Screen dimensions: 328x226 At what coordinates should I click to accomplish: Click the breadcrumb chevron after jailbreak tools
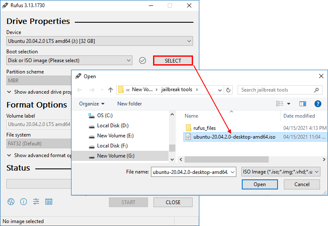click(x=197, y=90)
